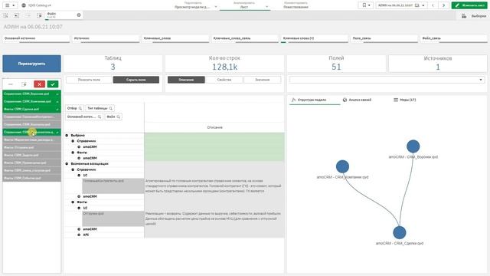Viewport: 490px width, 276px height.
Task: Click the selection options icon in the list box toolbar
Action: tap(24, 84)
